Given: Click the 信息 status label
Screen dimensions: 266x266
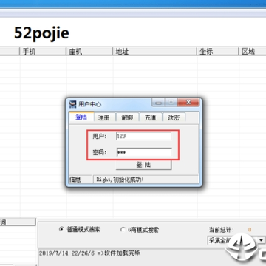Looking at the screenshot, I should coord(75,180).
